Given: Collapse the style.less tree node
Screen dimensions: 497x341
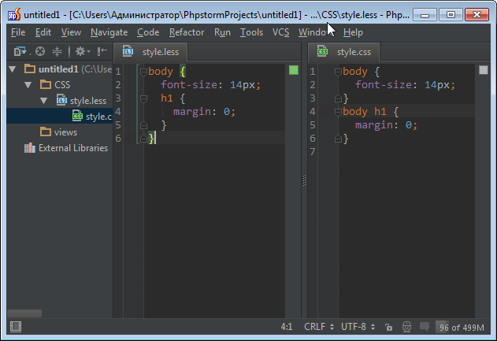Looking at the screenshot, I should pyautogui.click(x=44, y=101).
